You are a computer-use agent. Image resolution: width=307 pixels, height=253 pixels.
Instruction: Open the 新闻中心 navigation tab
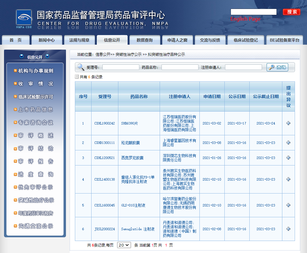pyautogui.click(x=47, y=40)
